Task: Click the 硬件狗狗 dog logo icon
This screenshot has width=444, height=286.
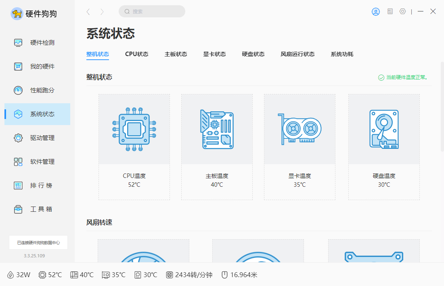Action: click(17, 14)
